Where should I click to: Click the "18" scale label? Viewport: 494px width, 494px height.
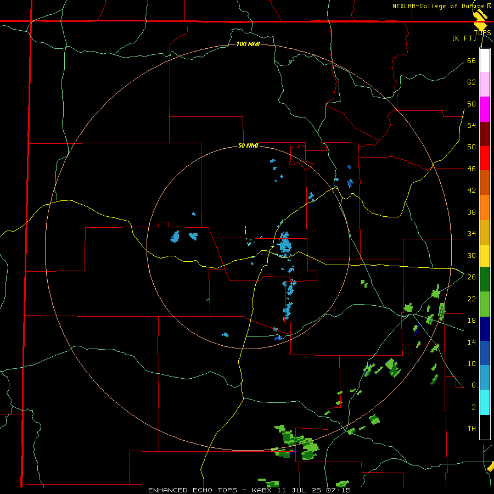click(x=471, y=321)
